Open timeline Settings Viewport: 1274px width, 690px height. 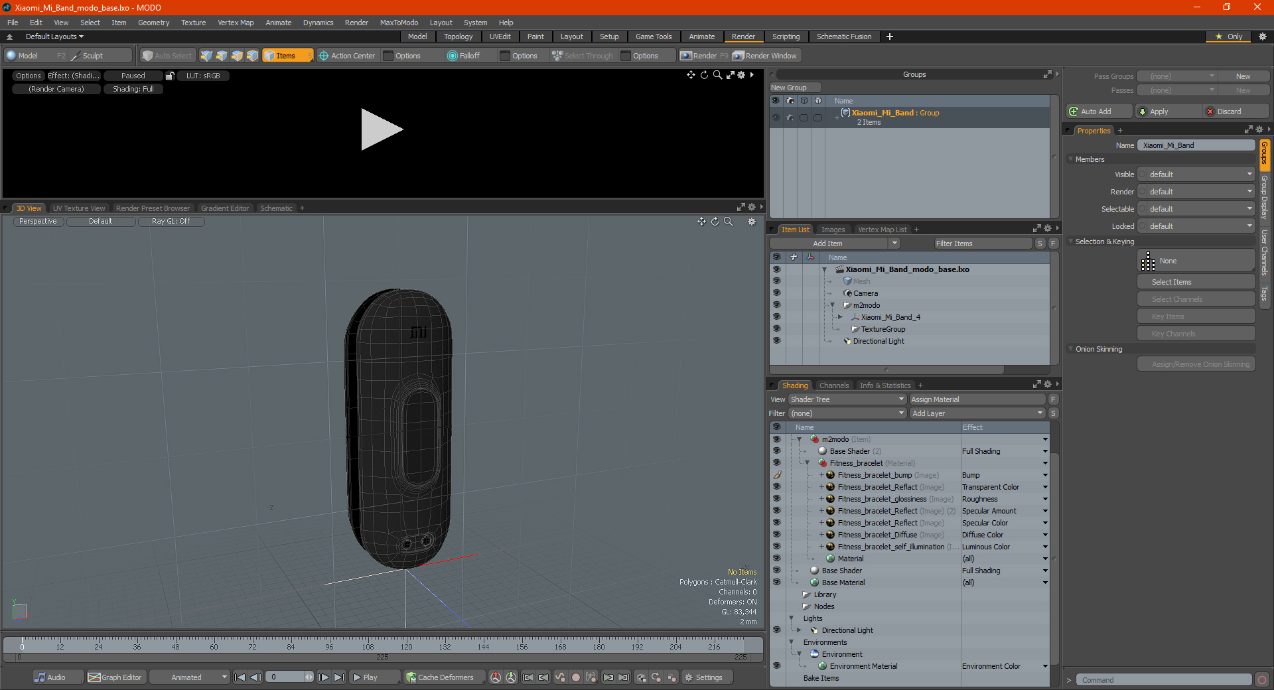707,677
